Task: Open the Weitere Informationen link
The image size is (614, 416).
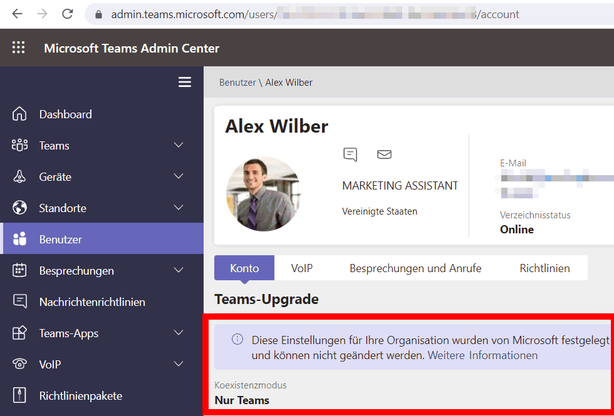Action: click(482, 355)
